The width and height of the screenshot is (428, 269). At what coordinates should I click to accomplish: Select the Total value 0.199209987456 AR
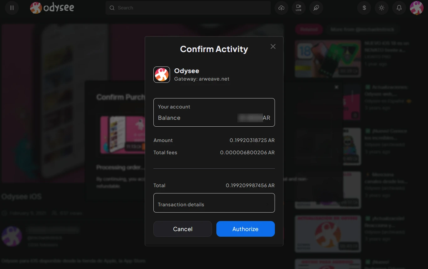coord(250,185)
